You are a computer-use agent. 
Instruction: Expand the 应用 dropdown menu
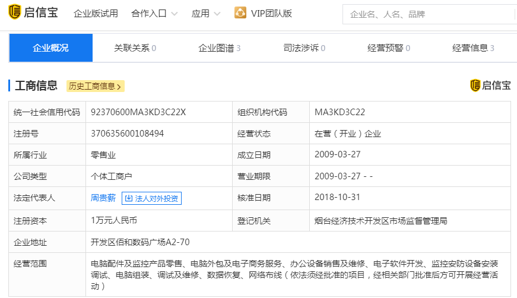click(206, 14)
